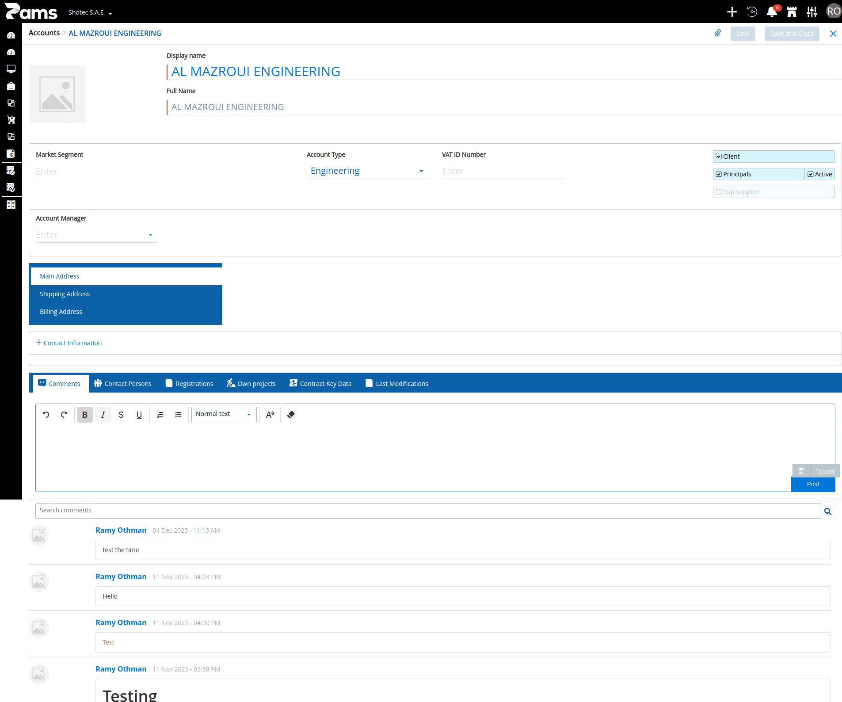Open the RO user avatar menu
The width and height of the screenshot is (842, 702).
coord(834,11)
